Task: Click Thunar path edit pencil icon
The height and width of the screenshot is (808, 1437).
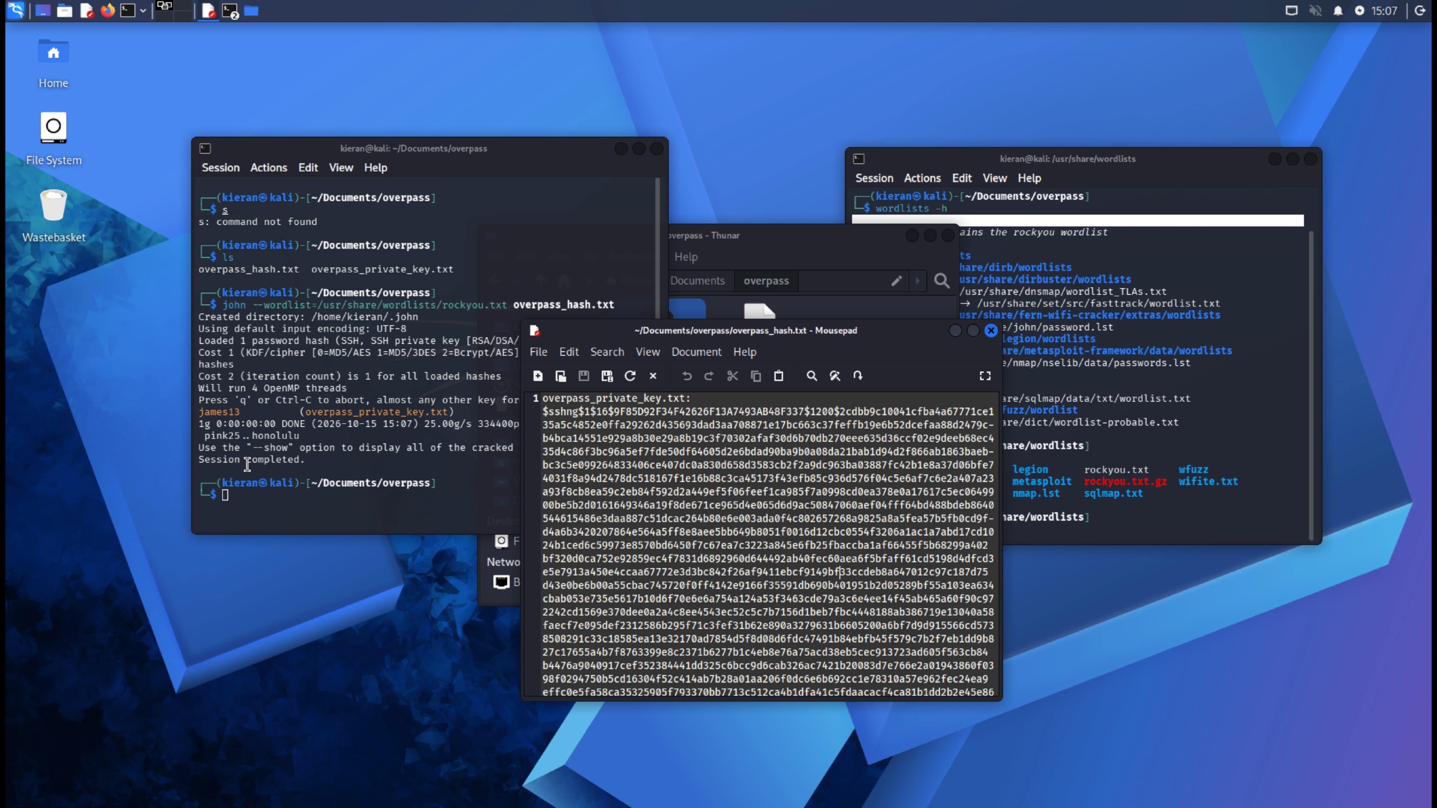Action: tap(896, 281)
